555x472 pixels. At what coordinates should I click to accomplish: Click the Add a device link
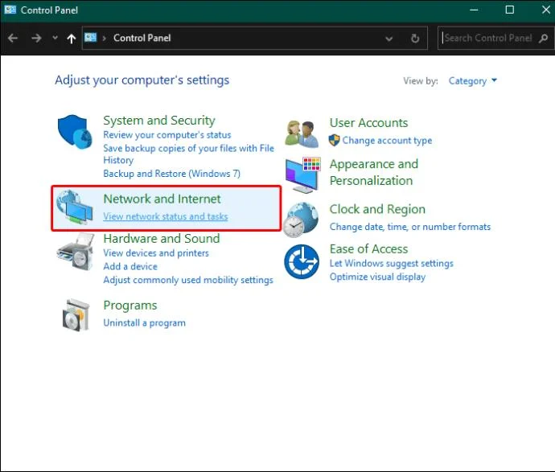pyautogui.click(x=130, y=266)
